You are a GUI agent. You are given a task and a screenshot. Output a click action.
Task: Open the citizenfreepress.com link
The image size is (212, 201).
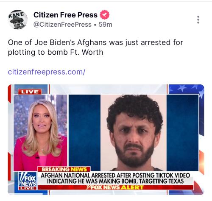pos(47,72)
